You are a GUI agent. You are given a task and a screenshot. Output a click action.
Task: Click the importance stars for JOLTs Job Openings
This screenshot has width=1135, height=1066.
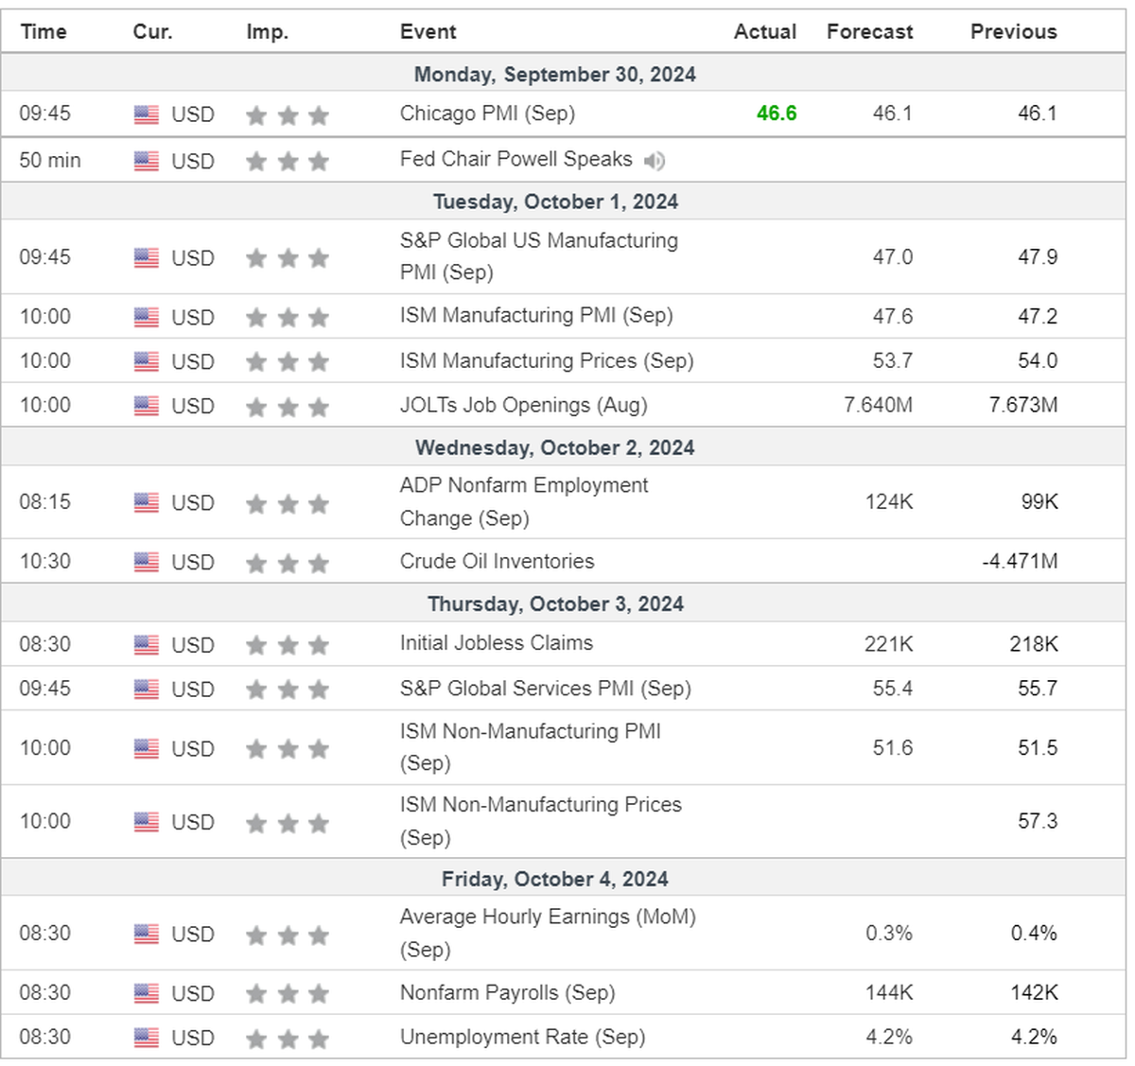pos(288,407)
